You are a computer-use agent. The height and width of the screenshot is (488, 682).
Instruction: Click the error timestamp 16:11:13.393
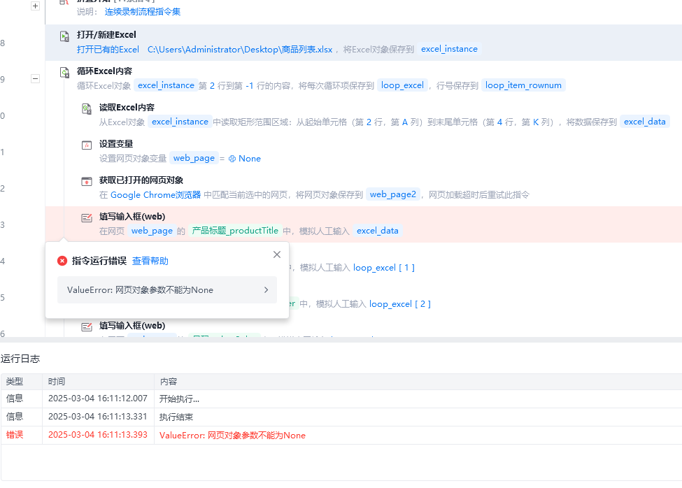tap(98, 435)
